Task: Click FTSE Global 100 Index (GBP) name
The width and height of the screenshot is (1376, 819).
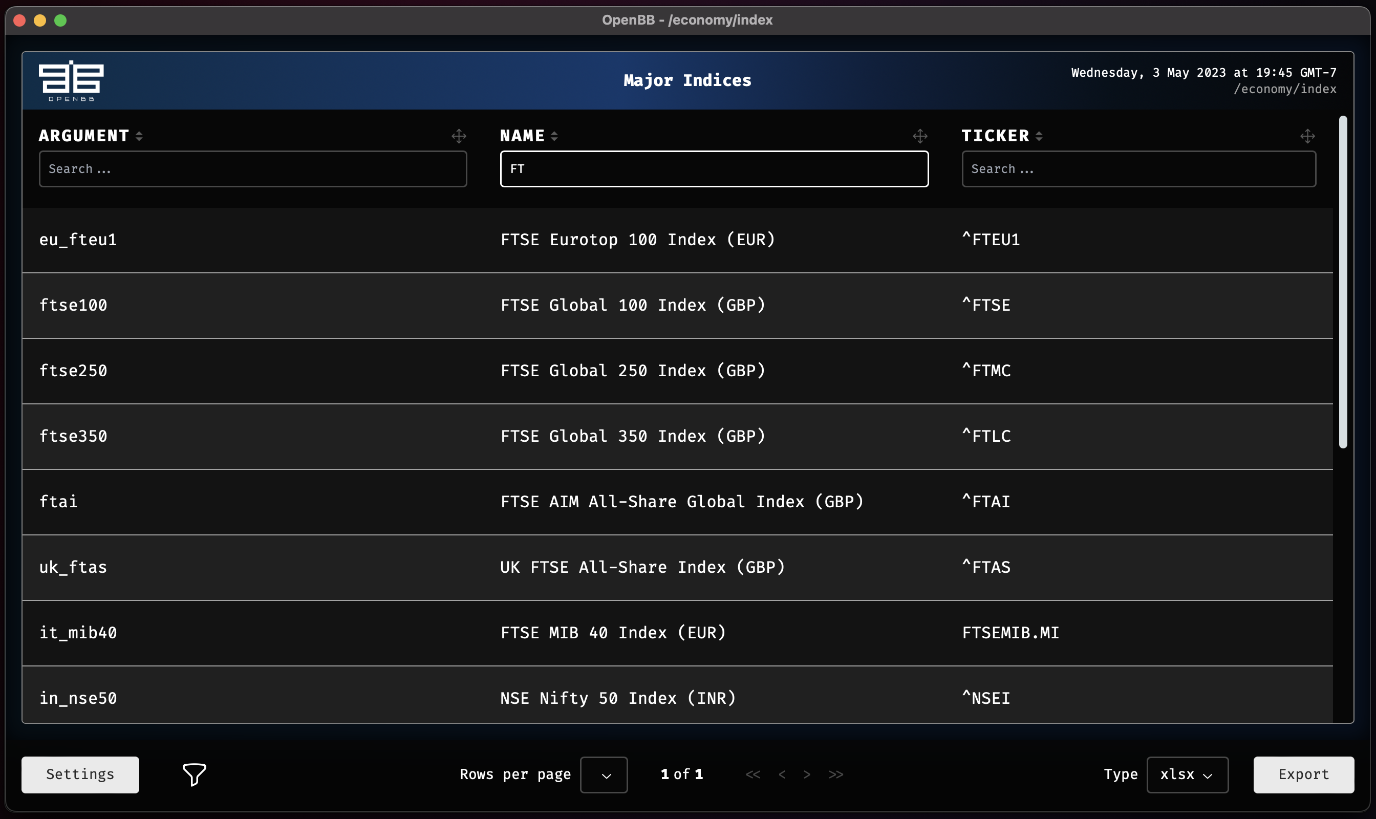Action: (x=633, y=305)
